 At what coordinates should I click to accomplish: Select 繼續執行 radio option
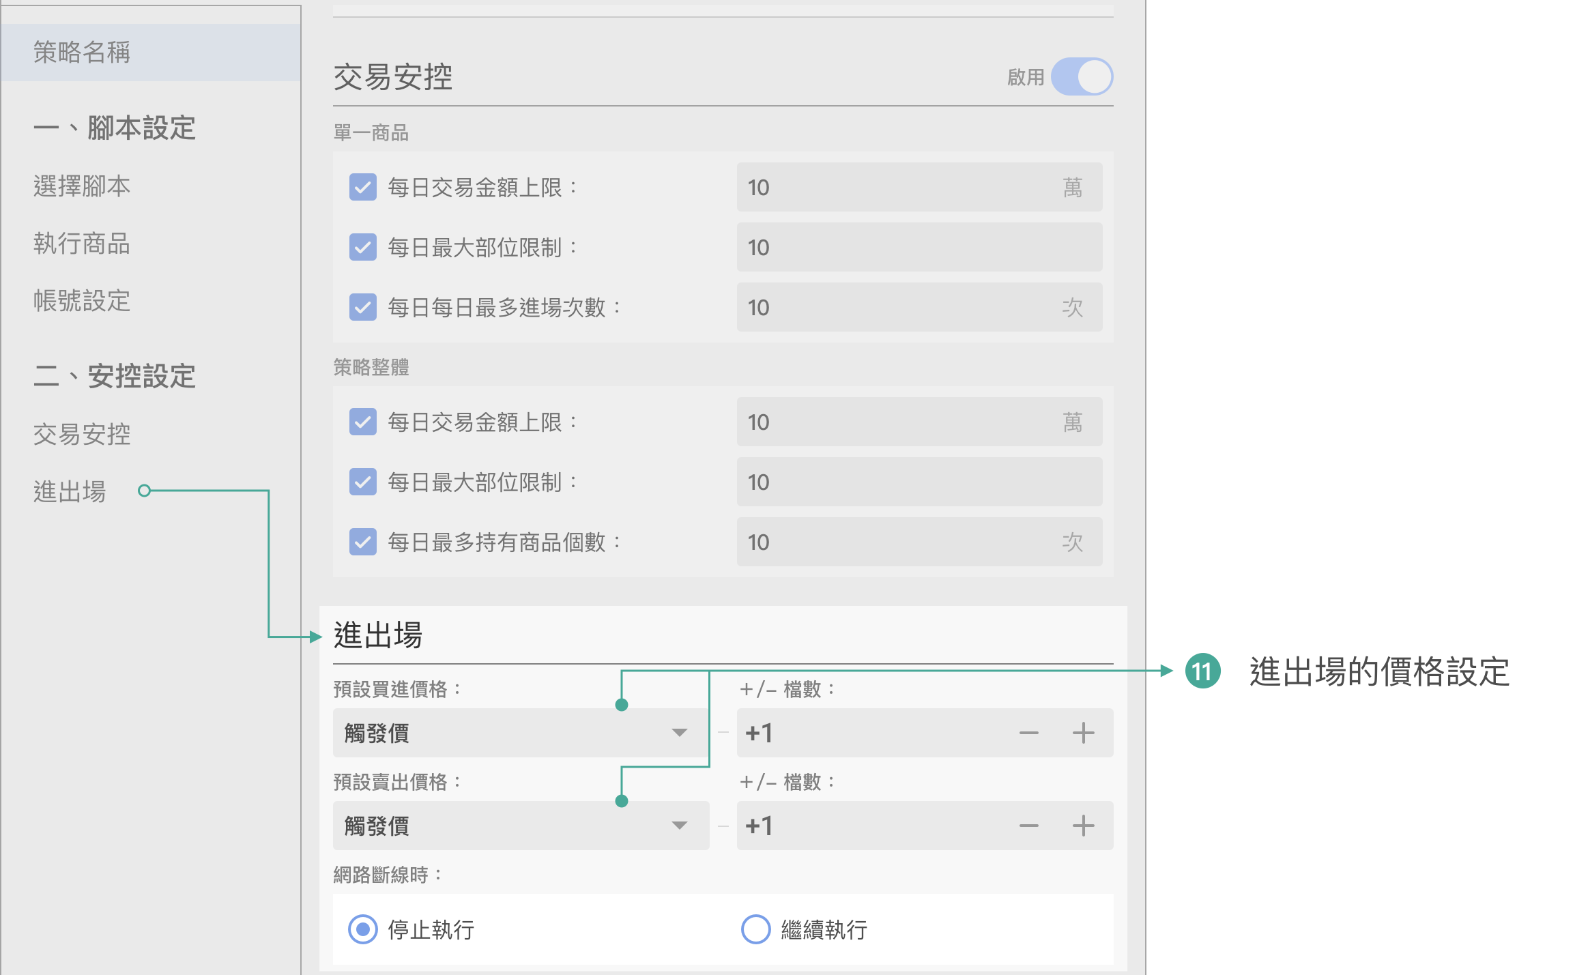pos(755,929)
